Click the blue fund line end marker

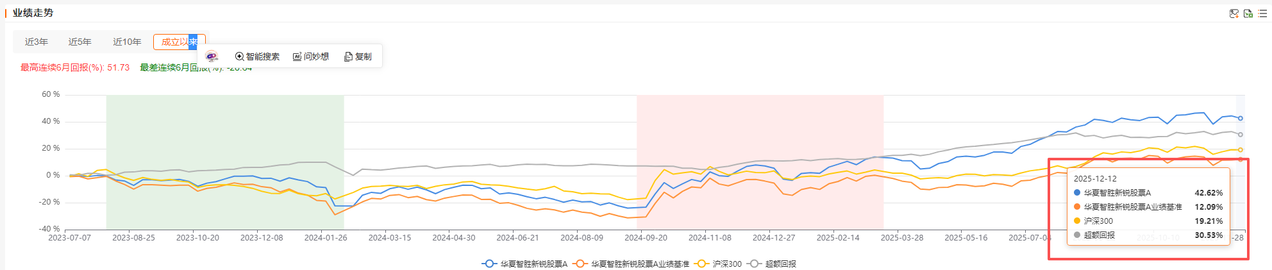pyautogui.click(x=1240, y=118)
